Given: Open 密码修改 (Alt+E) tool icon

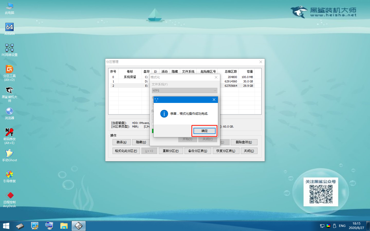Looking at the screenshot, I should coord(10,136).
